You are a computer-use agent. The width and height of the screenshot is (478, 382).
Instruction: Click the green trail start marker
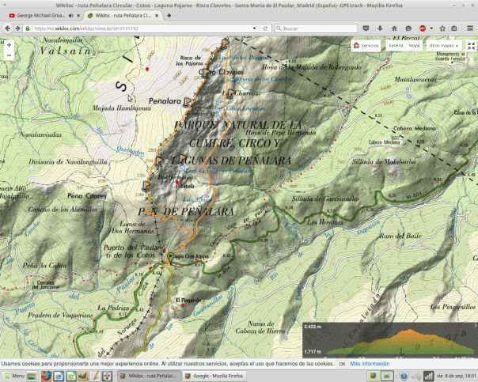(170, 257)
